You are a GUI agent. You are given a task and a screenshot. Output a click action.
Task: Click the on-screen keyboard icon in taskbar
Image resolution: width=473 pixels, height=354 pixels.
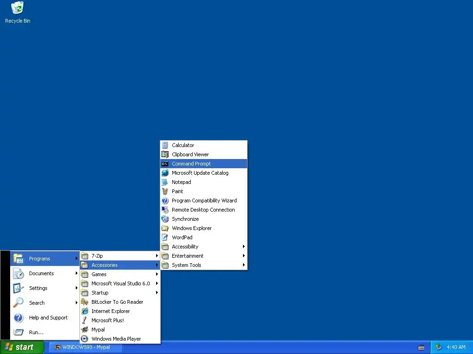point(421,348)
